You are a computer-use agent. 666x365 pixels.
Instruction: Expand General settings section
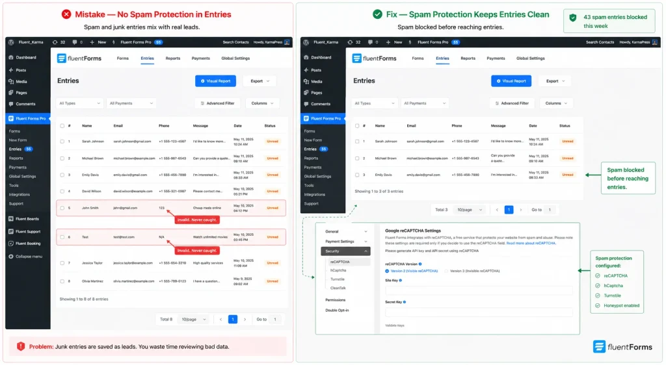(346, 231)
